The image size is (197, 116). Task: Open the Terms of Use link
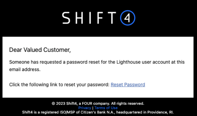tap(106, 108)
